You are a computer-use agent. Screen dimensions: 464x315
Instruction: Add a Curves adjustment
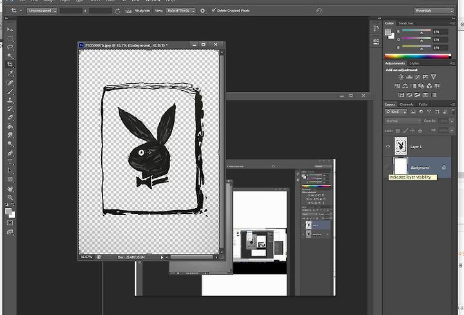click(417, 77)
